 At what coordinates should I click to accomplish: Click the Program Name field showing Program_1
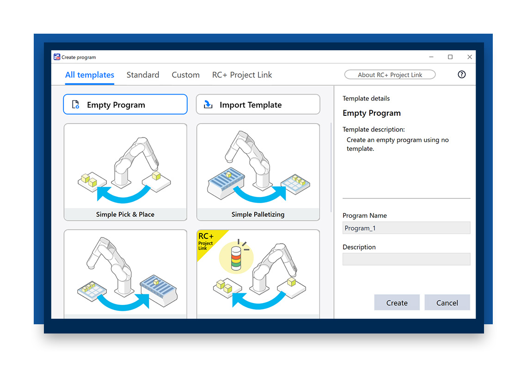[x=406, y=227]
